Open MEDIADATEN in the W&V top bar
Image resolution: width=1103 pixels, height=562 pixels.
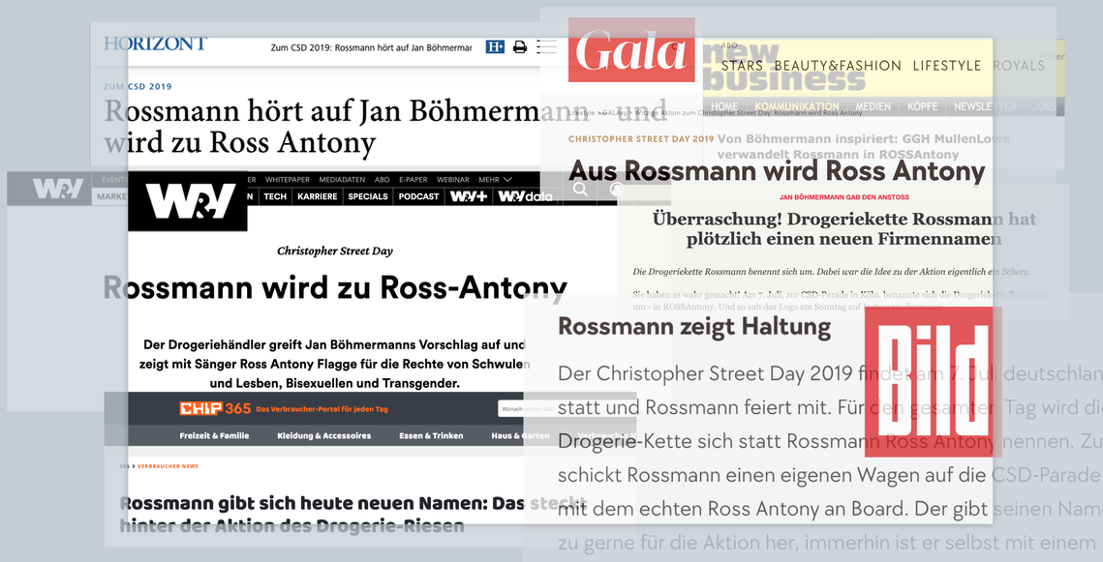342,180
